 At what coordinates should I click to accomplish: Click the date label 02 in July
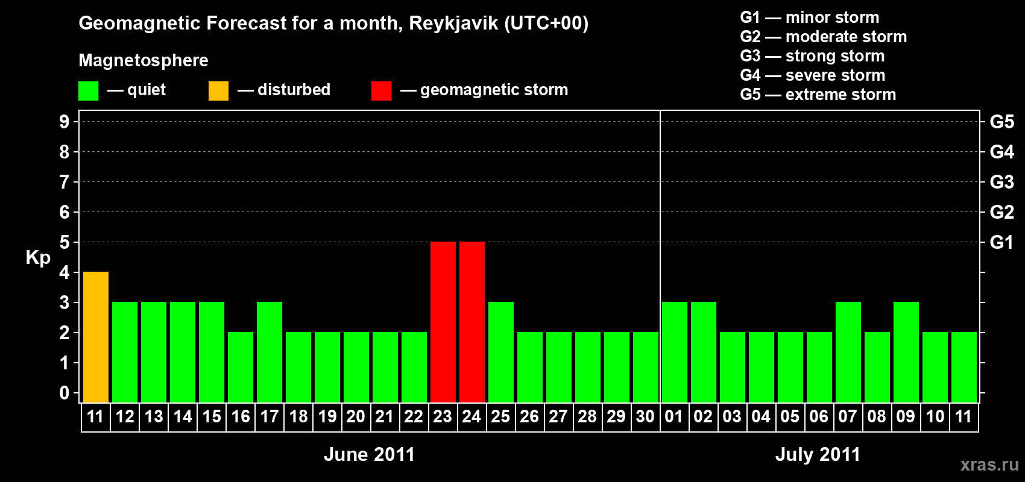coord(703,417)
